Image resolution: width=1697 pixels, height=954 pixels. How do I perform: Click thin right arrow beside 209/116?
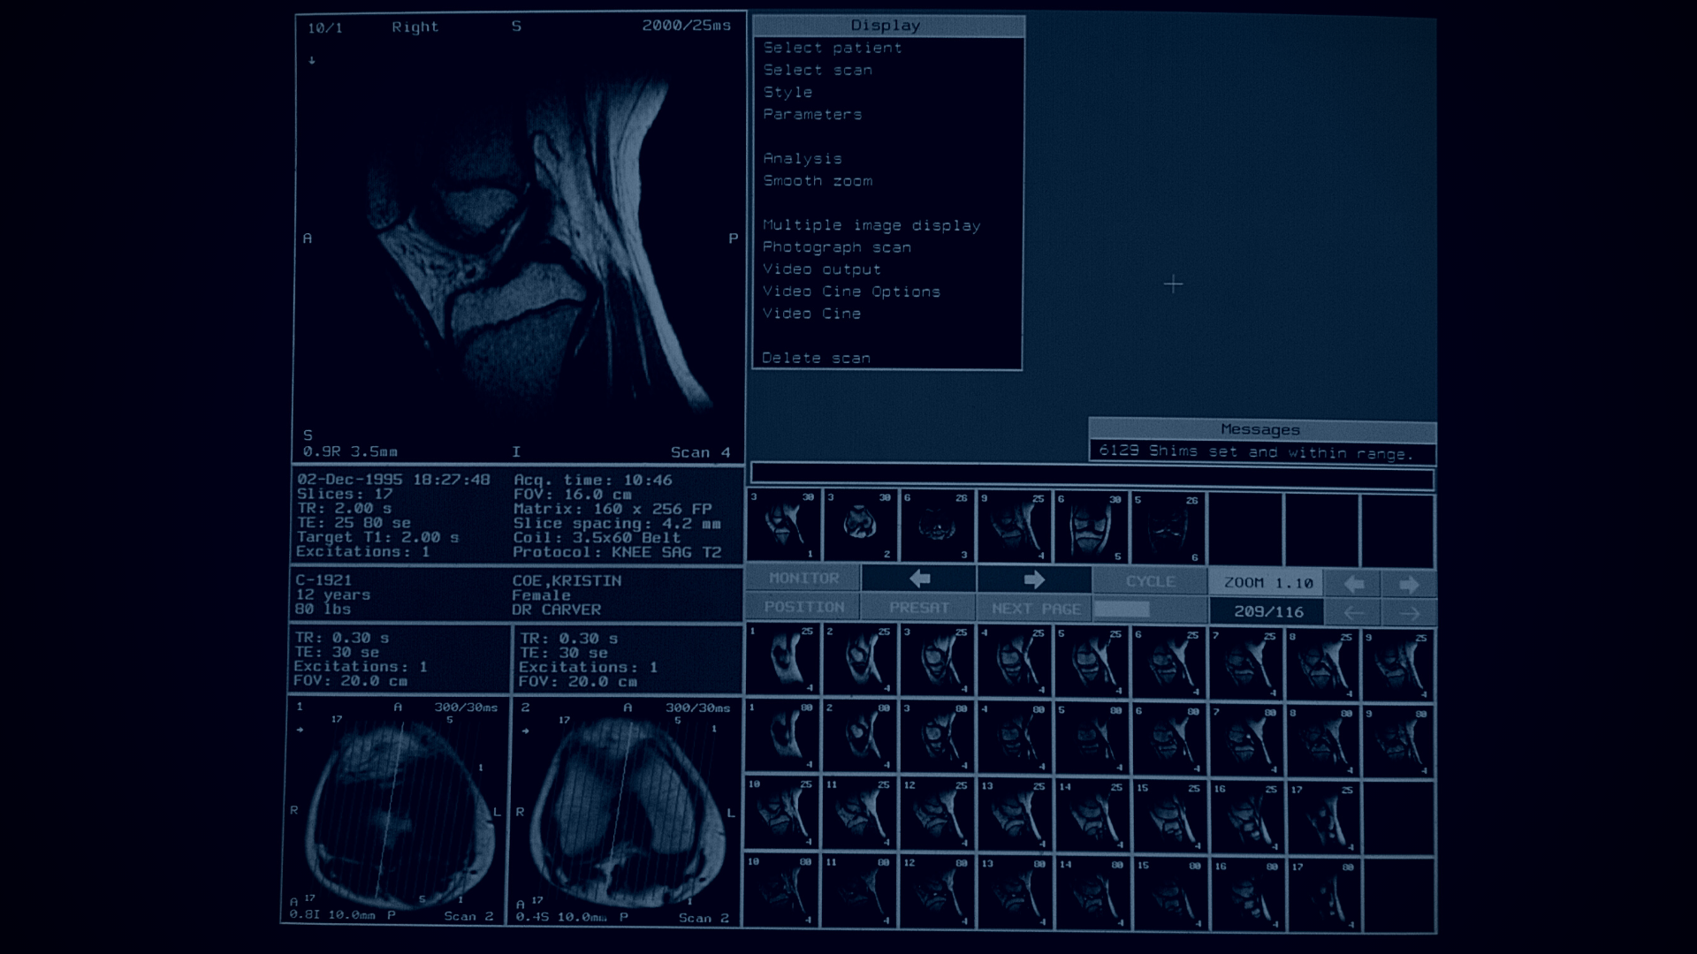1409,612
